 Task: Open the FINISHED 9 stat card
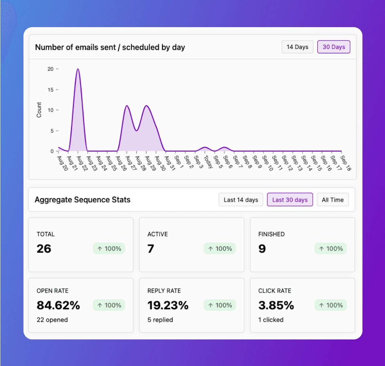[x=302, y=245]
